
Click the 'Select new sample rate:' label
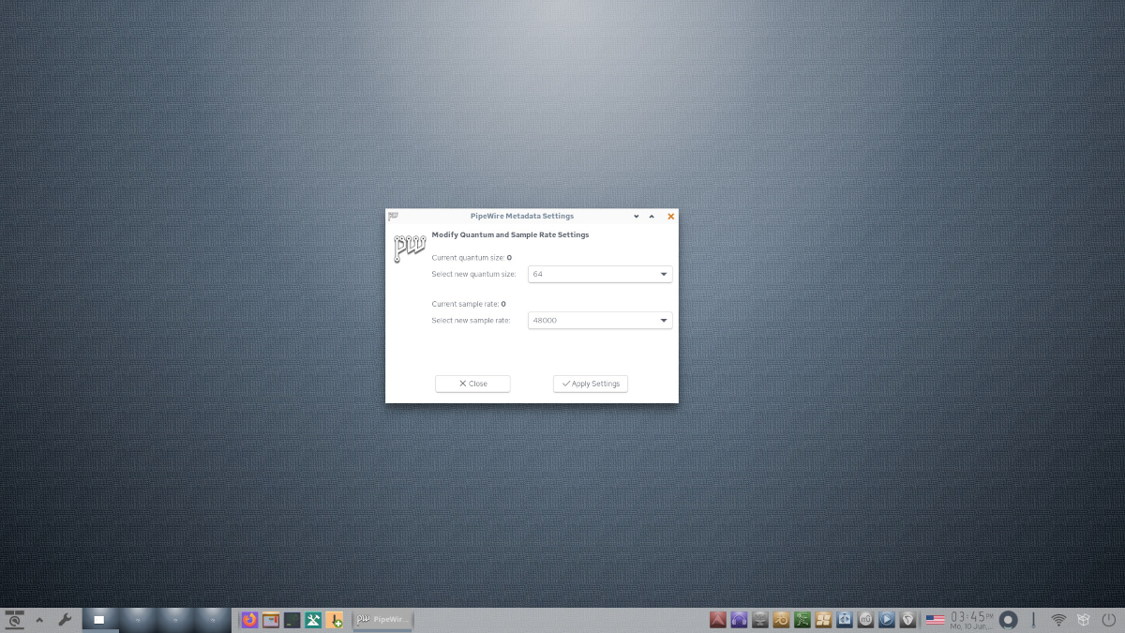coord(471,321)
